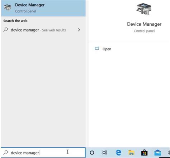Select the highlighted Device Manager best match
The height and width of the screenshot is (158, 170).
(x=43, y=8)
